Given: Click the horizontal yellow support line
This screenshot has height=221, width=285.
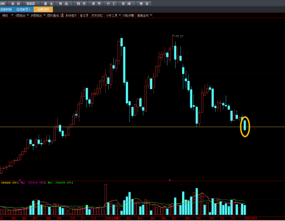Looking at the screenshot, I should click(x=142, y=127).
